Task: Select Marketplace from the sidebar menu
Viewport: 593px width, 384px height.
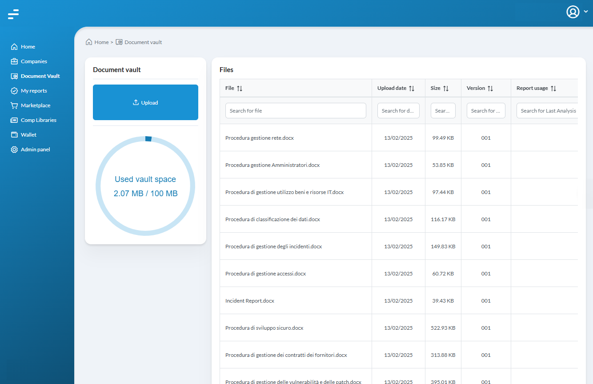Action: click(36, 105)
